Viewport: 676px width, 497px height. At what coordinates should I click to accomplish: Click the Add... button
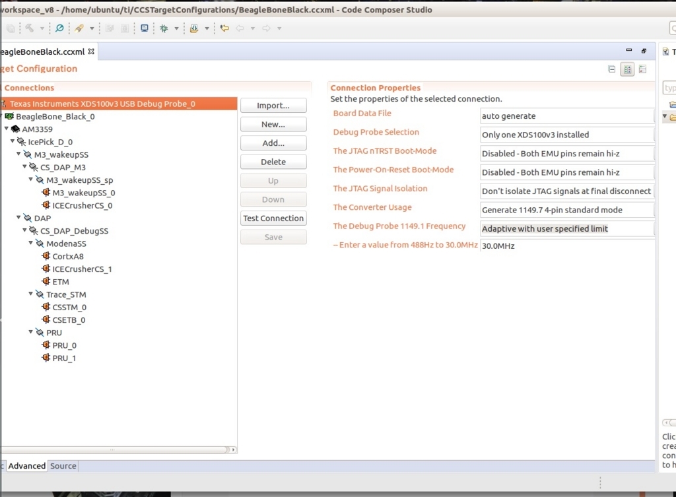[273, 143]
